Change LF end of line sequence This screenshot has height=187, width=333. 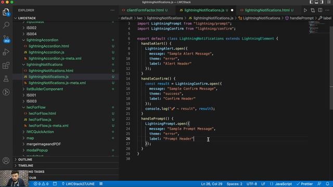[x=263, y=184]
